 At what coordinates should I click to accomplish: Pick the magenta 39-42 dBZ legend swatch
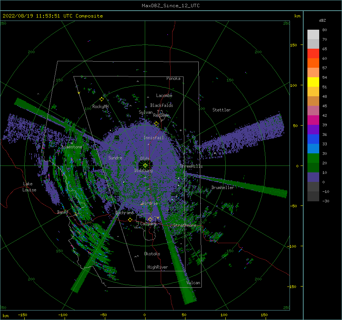pyautogui.click(x=313, y=120)
